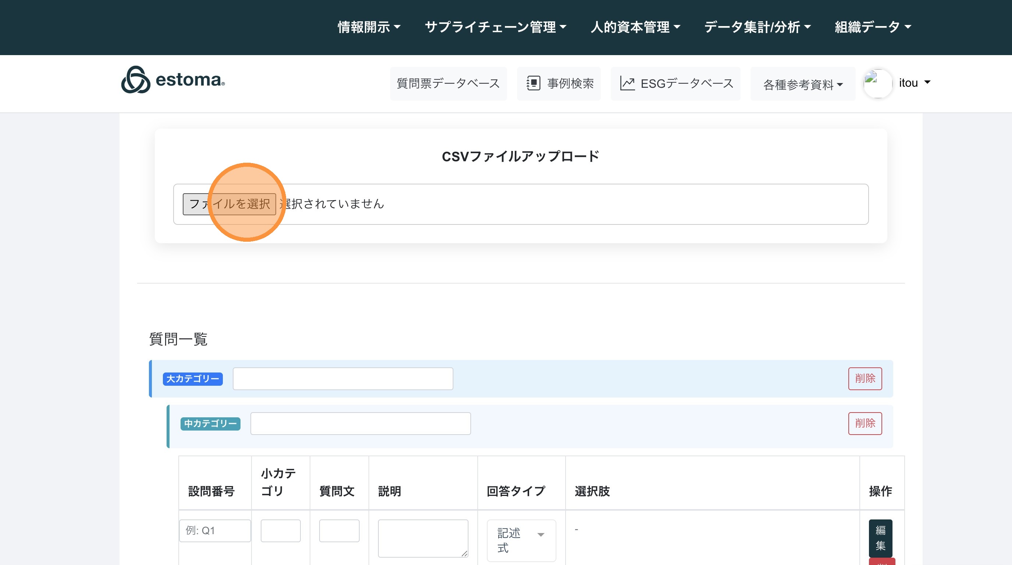Click the 事例検索 book icon
The image size is (1012, 565).
click(533, 83)
